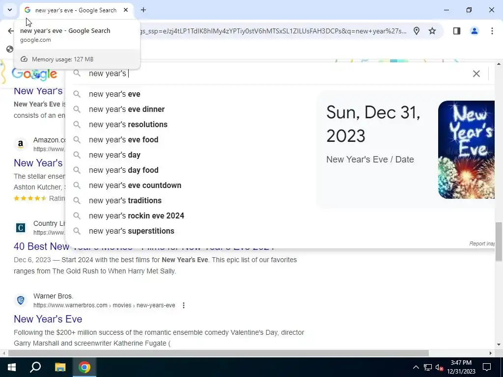This screenshot has width=503, height=377.
Task: Click warnerbros.com URL breadcrumb
Action: pyautogui.click(x=104, y=305)
